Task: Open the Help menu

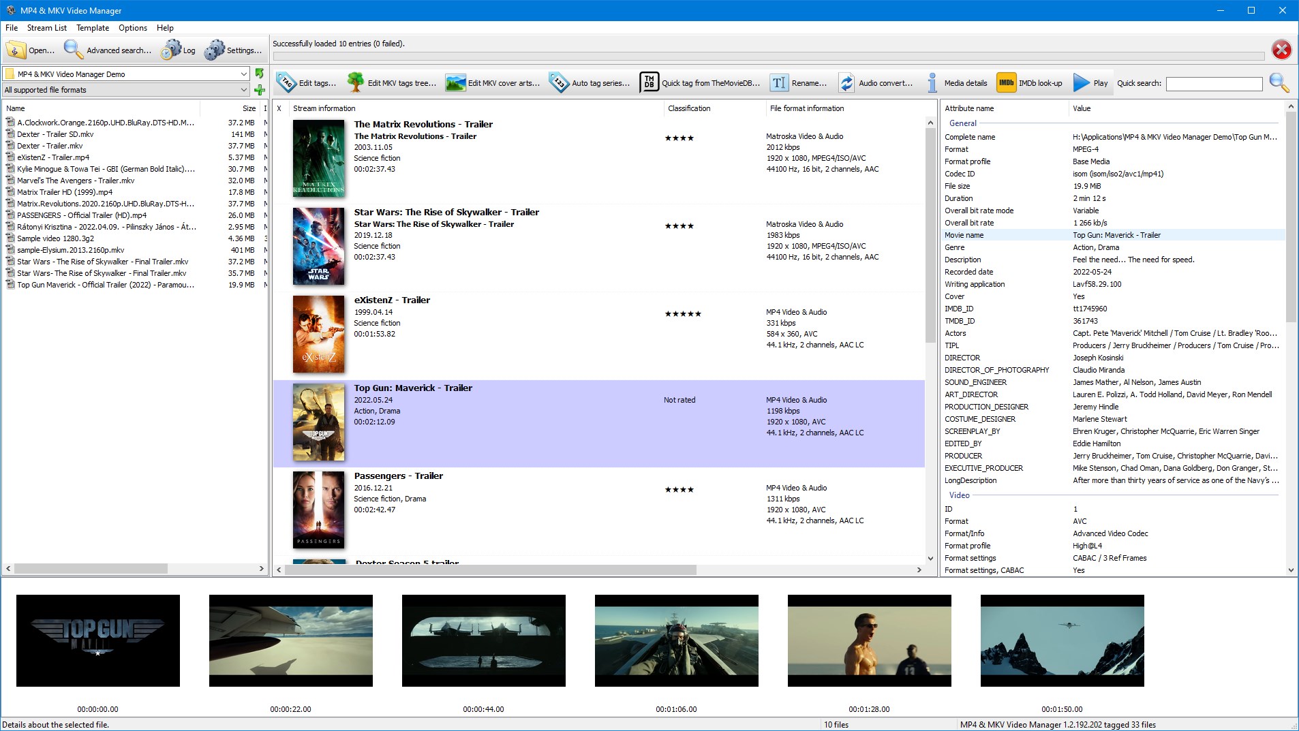Action: (165, 28)
